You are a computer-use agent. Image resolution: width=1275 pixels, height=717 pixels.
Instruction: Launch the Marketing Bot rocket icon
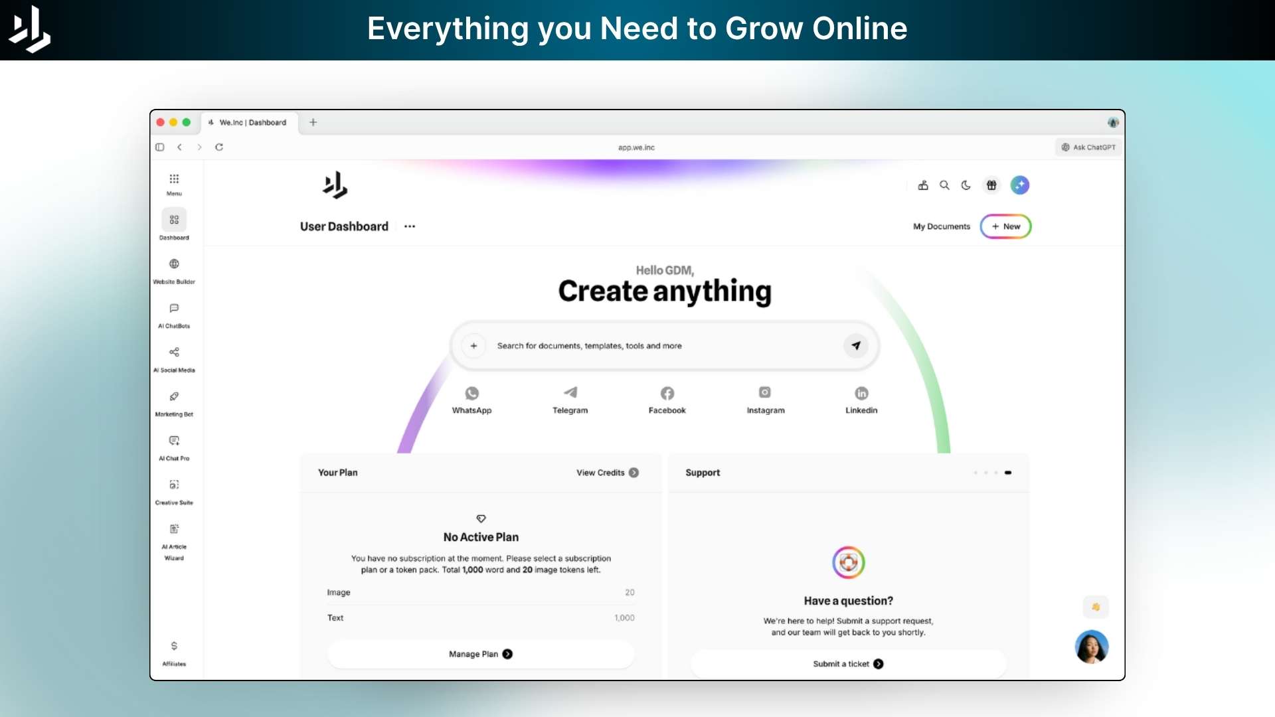[x=174, y=397]
